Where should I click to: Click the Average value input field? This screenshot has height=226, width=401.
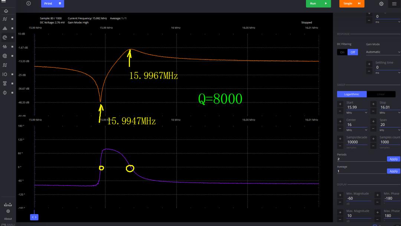pyautogui.click(x=361, y=171)
